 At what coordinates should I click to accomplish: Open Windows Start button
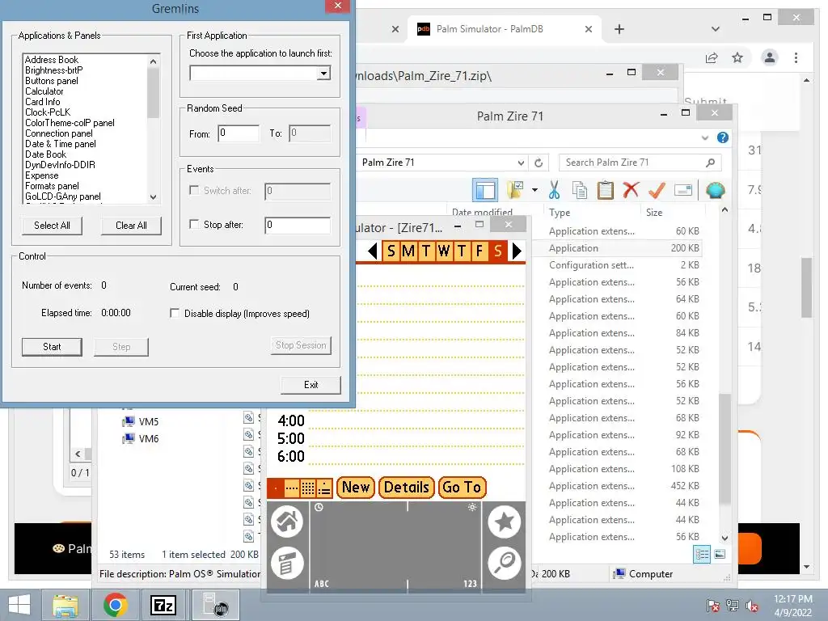point(19,605)
